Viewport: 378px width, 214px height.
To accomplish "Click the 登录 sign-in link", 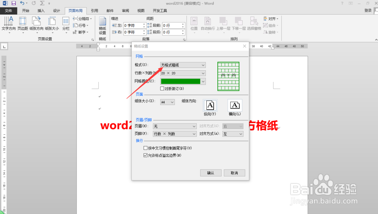I will (x=368, y=10).
